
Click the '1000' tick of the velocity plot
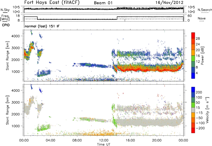pyautogui.click(x=16, y=126)
